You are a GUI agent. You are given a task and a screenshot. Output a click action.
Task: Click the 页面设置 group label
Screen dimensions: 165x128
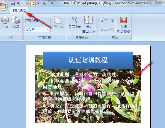point(45,38)
